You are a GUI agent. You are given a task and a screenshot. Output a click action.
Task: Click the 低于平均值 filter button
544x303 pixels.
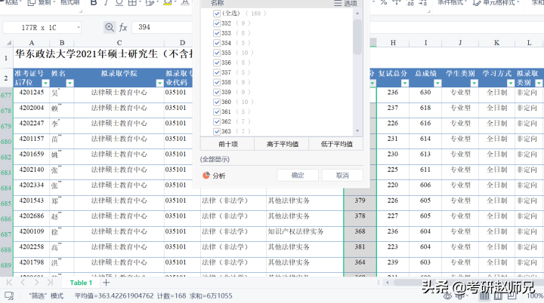click(x=336, y=144)
